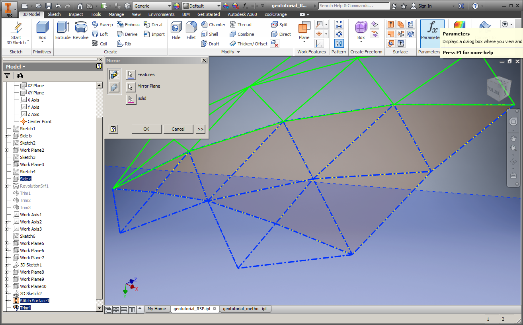
Task: Click the Extrude tool
Action: (63, 31)
